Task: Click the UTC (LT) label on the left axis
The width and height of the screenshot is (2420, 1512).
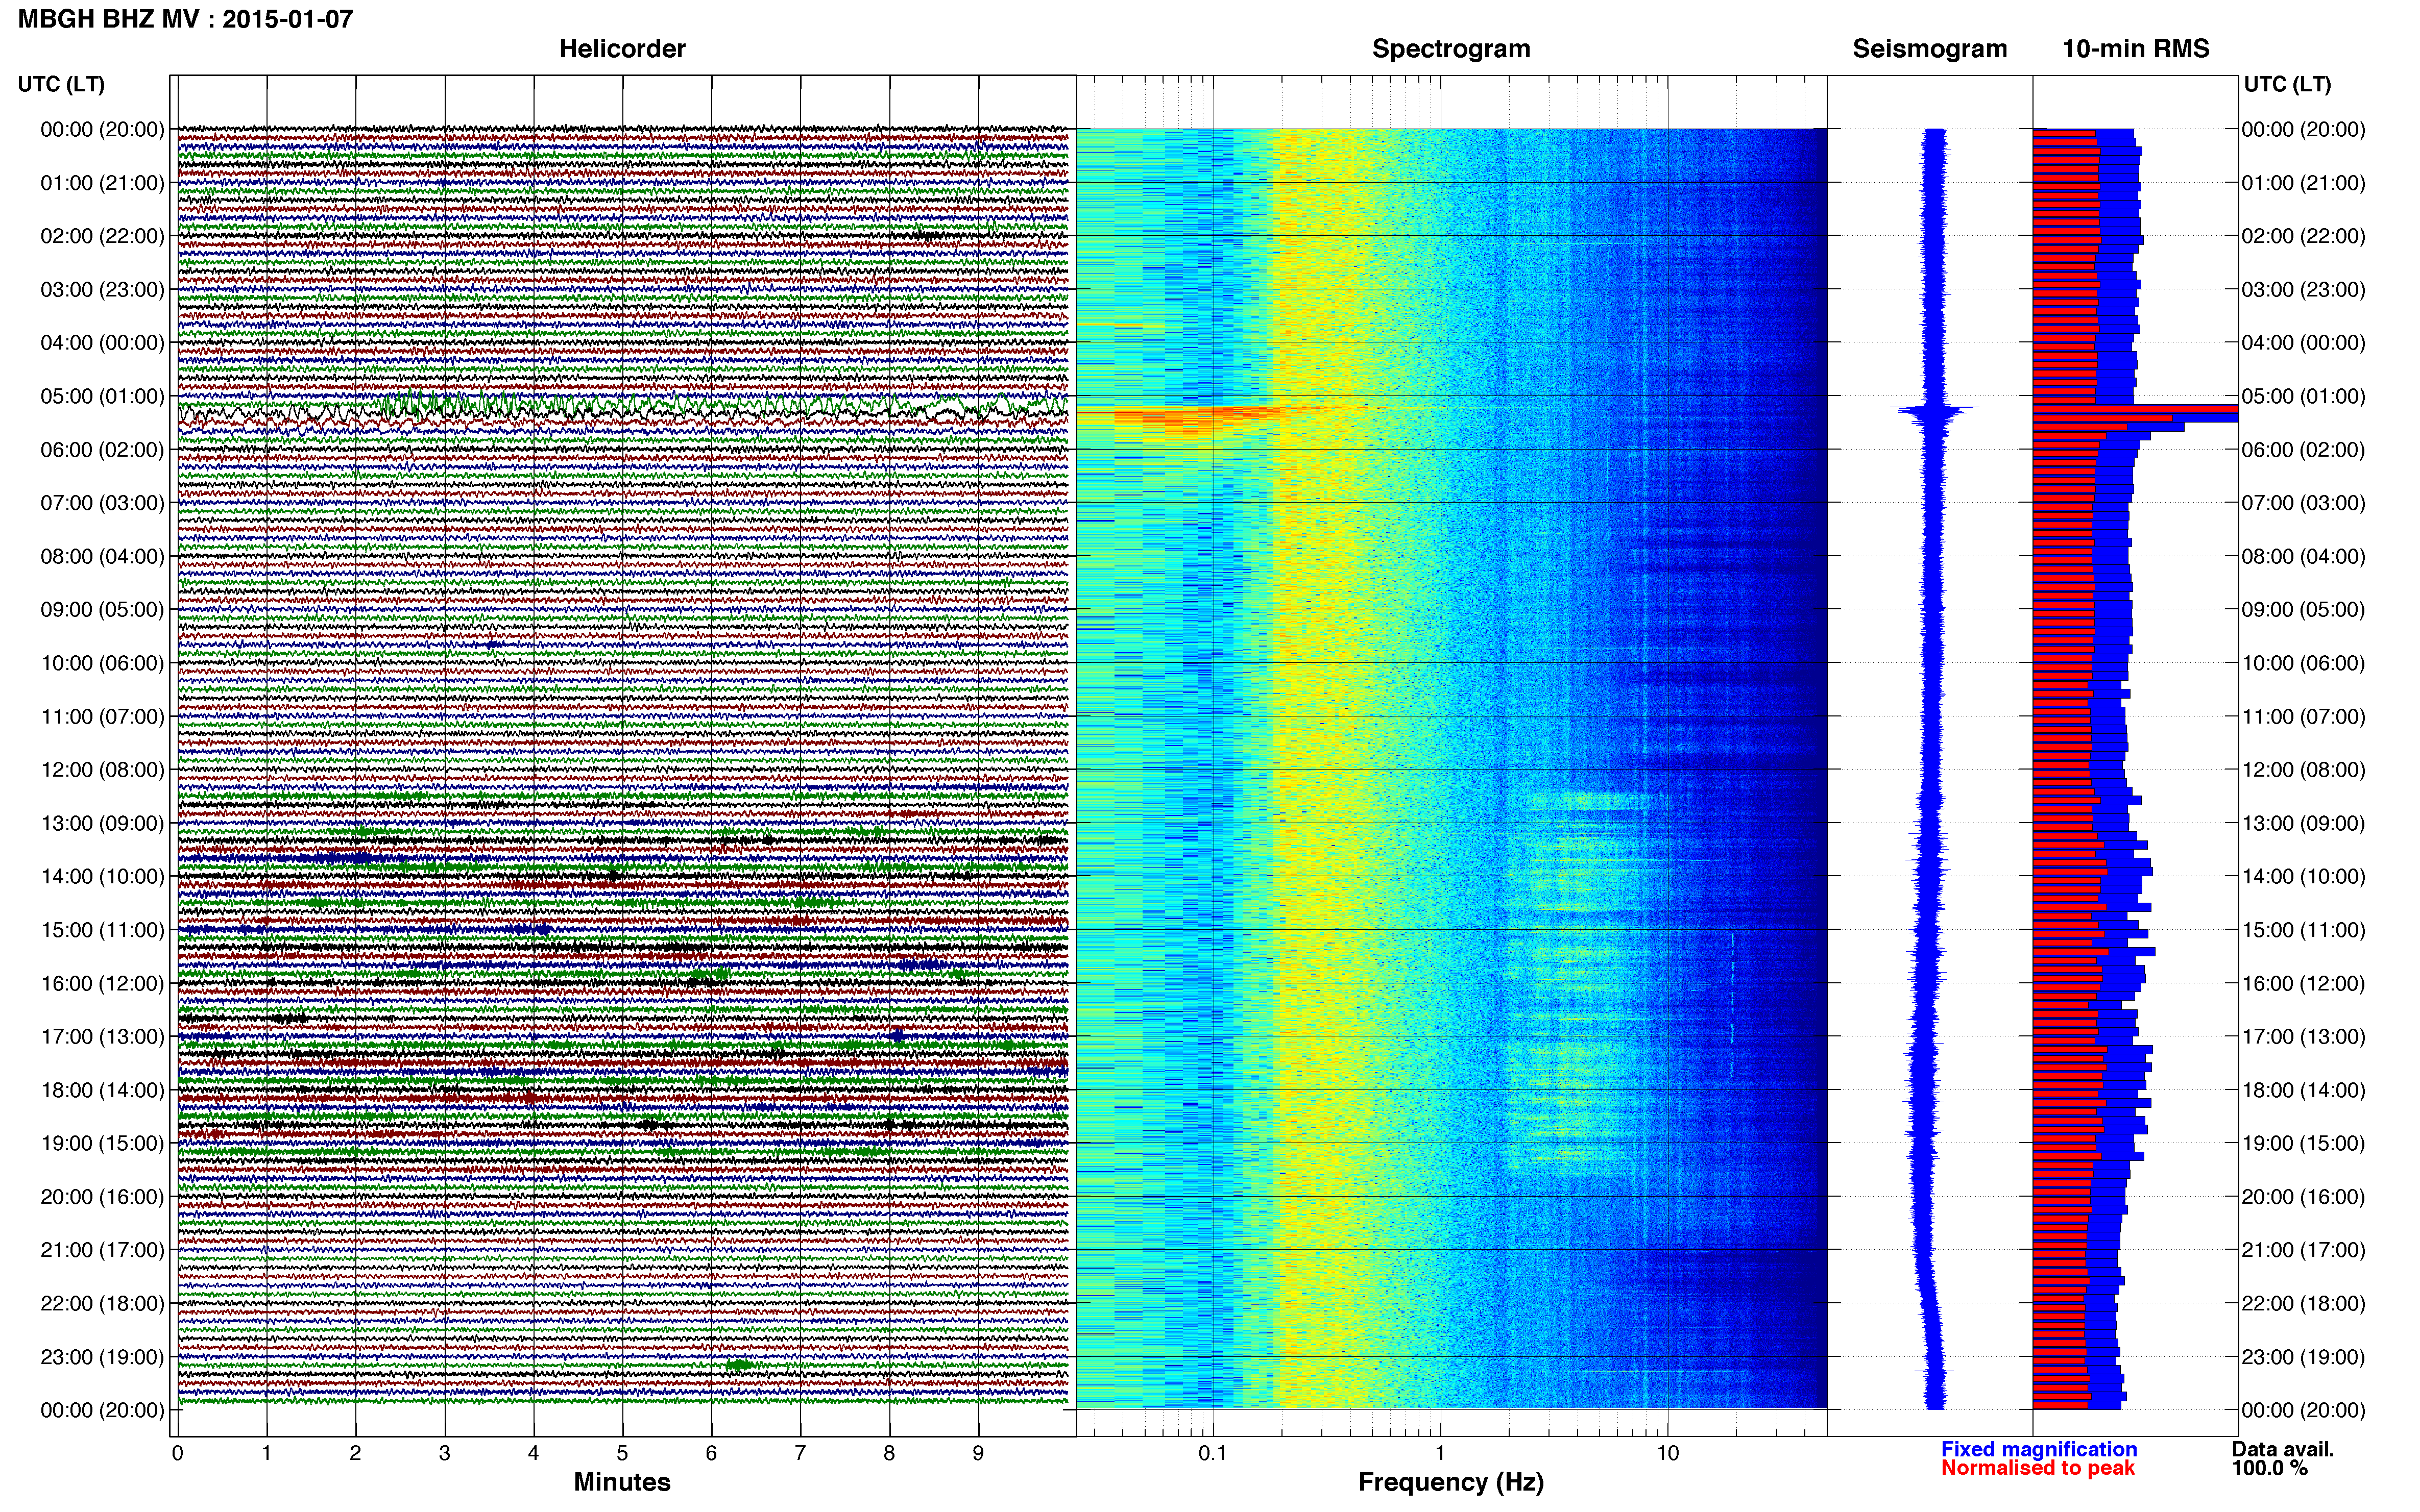Action: [61, 84]
